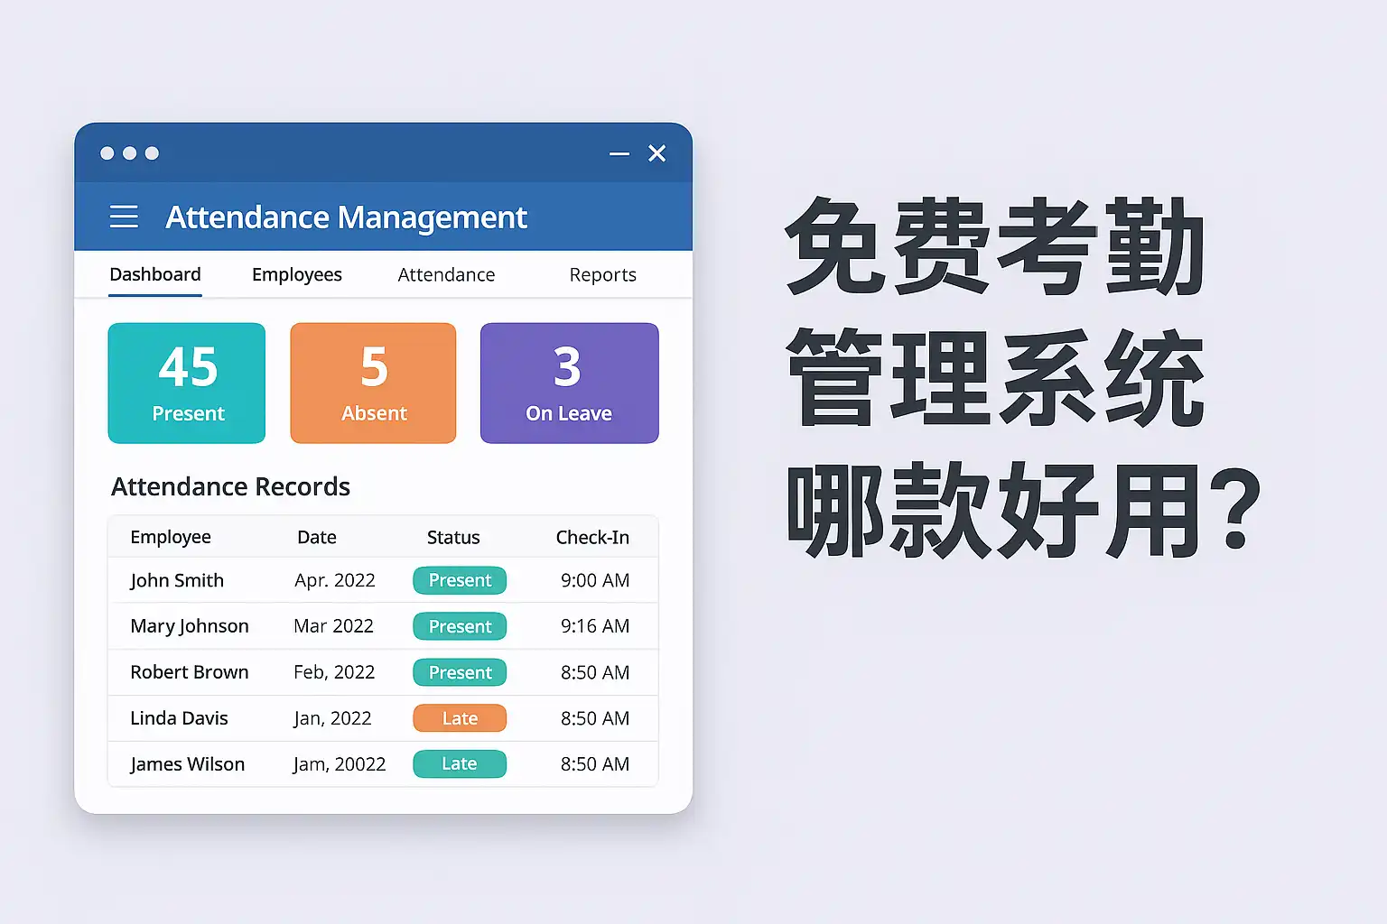Switch to the Dashboard tab
The height and width of the screenshot is (924, 1387).
tap(155, 274)
